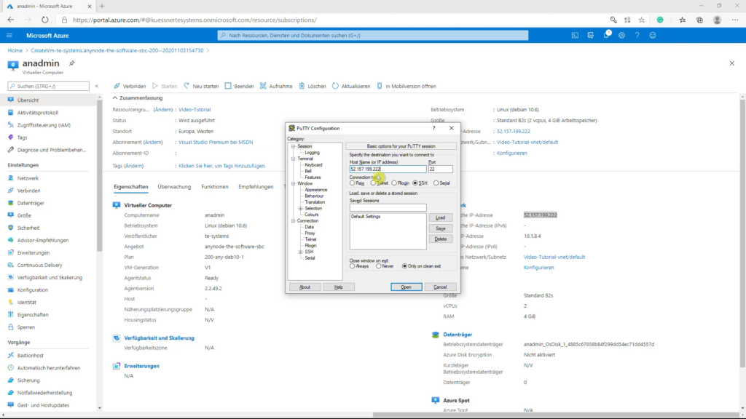Collapse the Terminal tree node in PuTTY
The image size is (746, 419).
pyautogui.click(x=294, y=159)
